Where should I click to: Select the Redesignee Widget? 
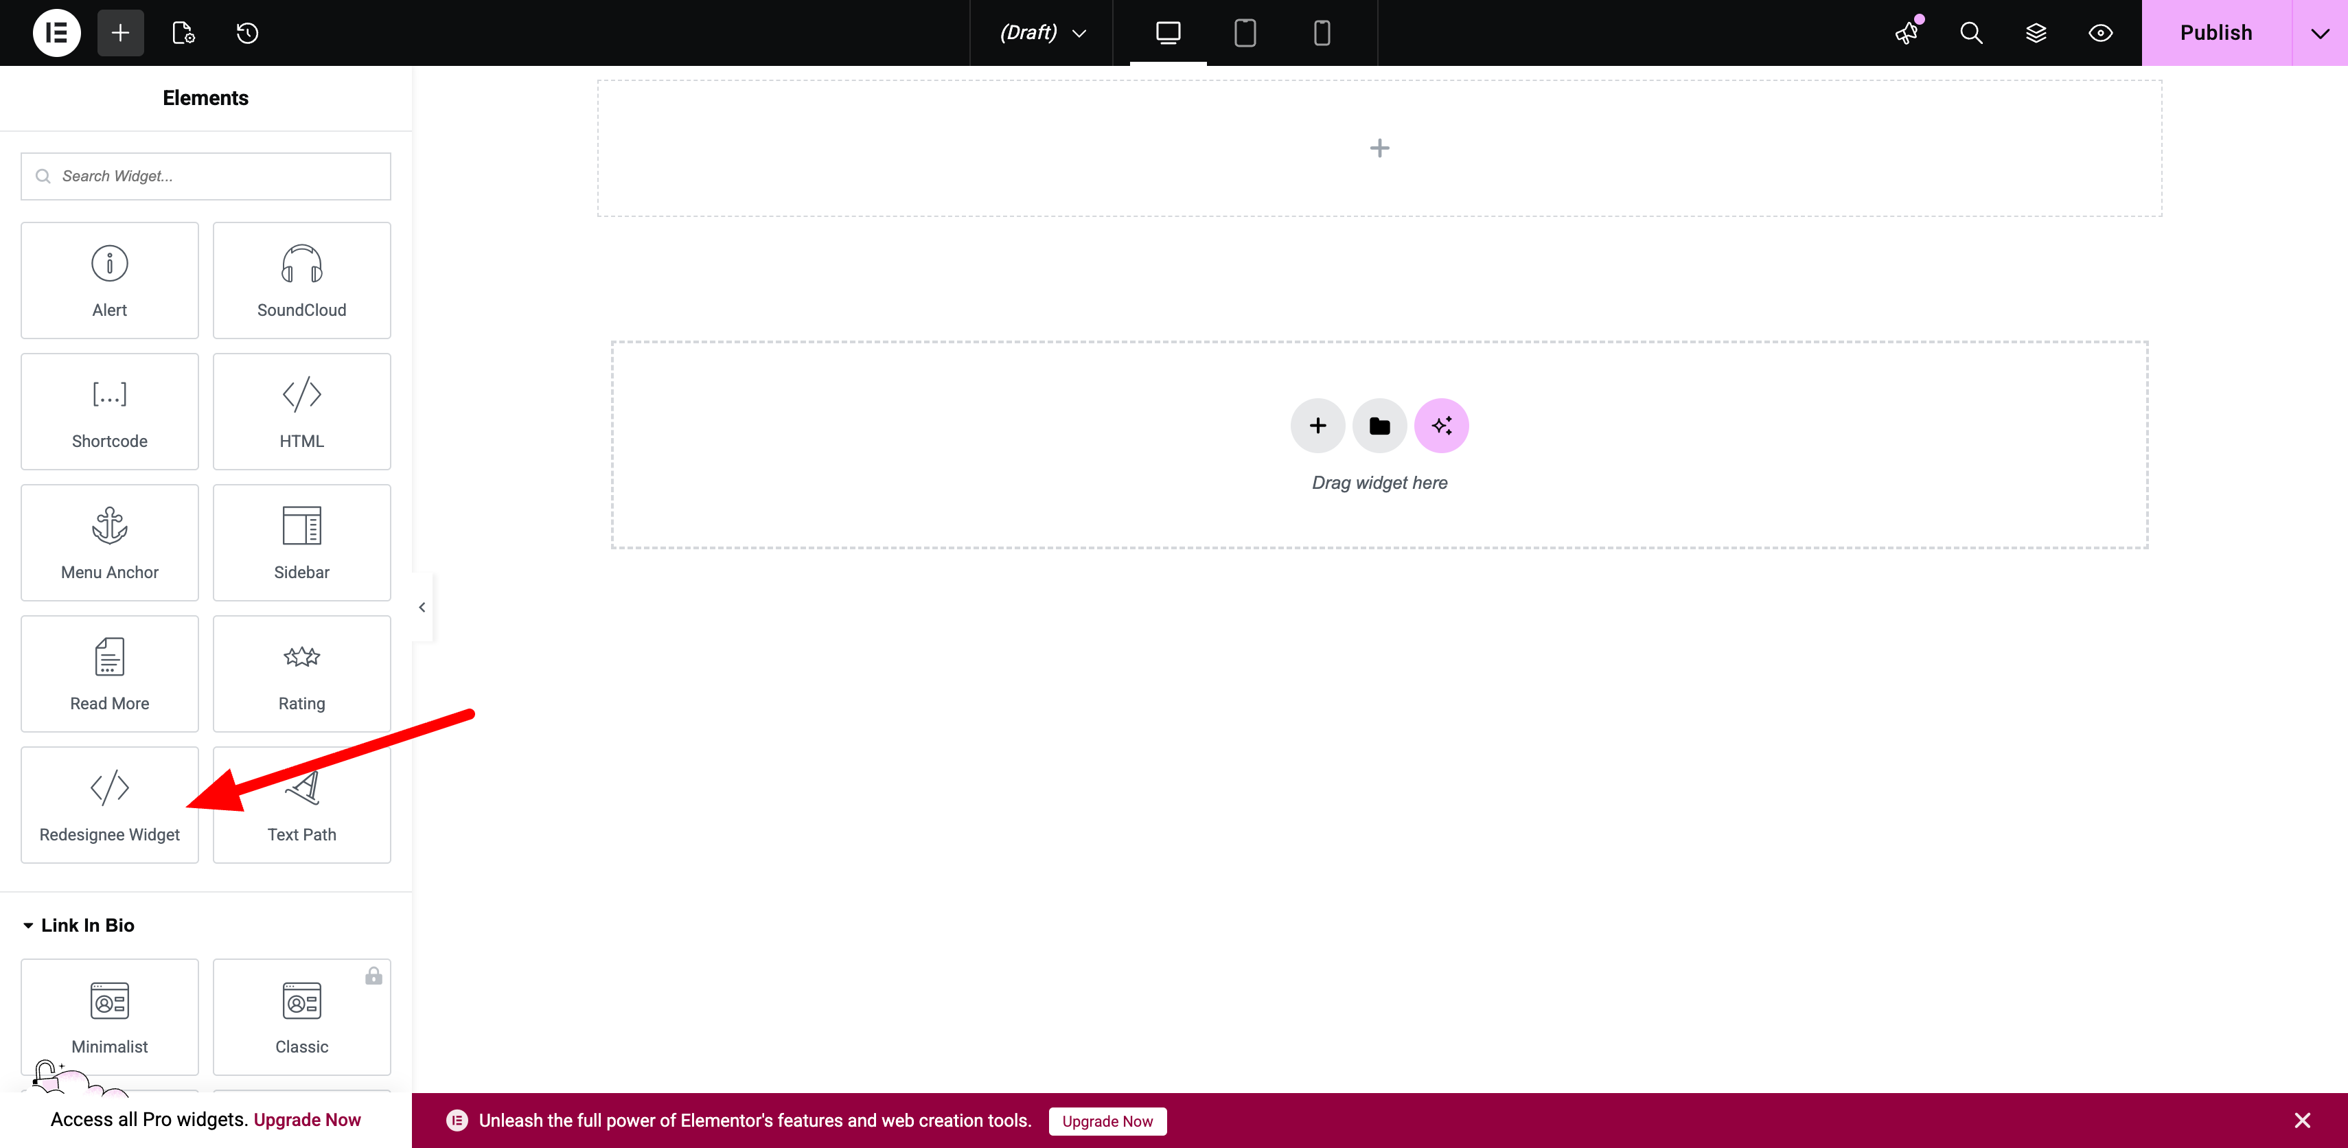click(x=108, y=805)
